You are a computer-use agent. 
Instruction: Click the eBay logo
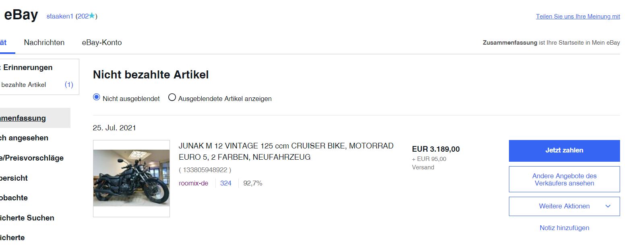coord(21,15)
